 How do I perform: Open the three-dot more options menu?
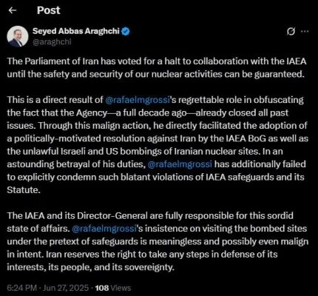[x=305, y=31]
